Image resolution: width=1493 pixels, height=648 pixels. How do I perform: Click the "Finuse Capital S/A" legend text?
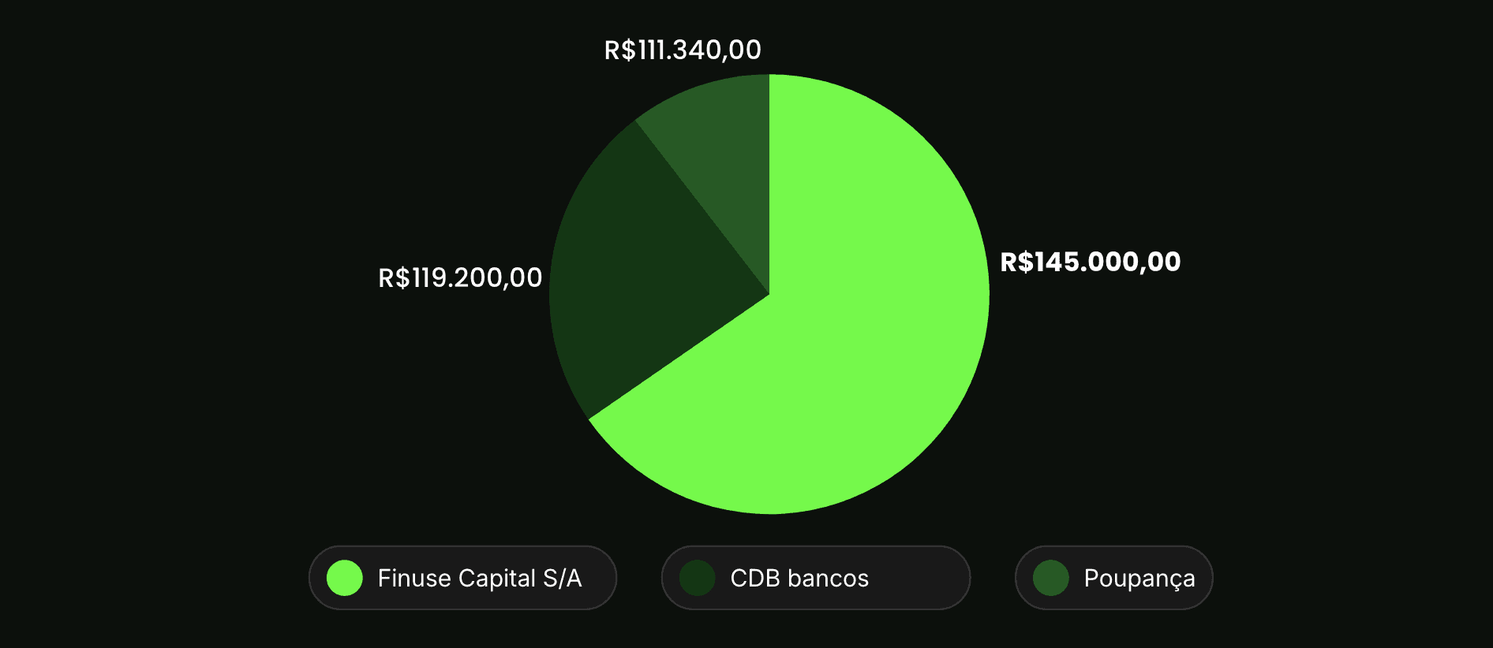tap(480, 578)
